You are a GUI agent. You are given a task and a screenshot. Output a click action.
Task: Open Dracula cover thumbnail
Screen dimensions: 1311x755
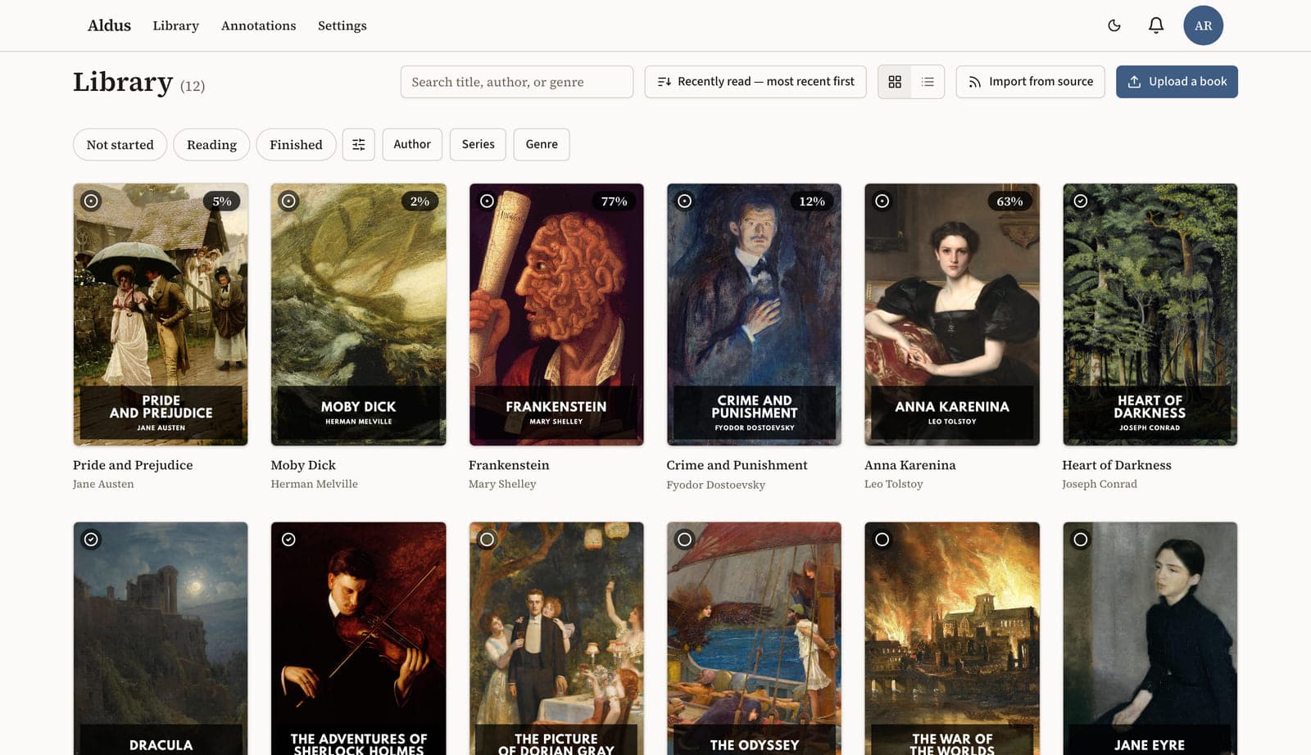(x=161, y=639)
